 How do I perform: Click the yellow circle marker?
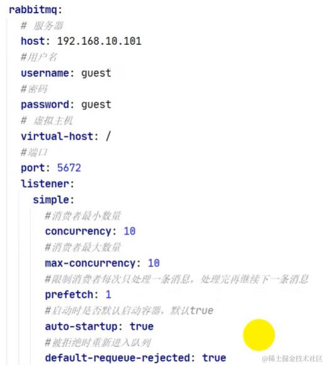pyautogui.click(x=259, y=335)
